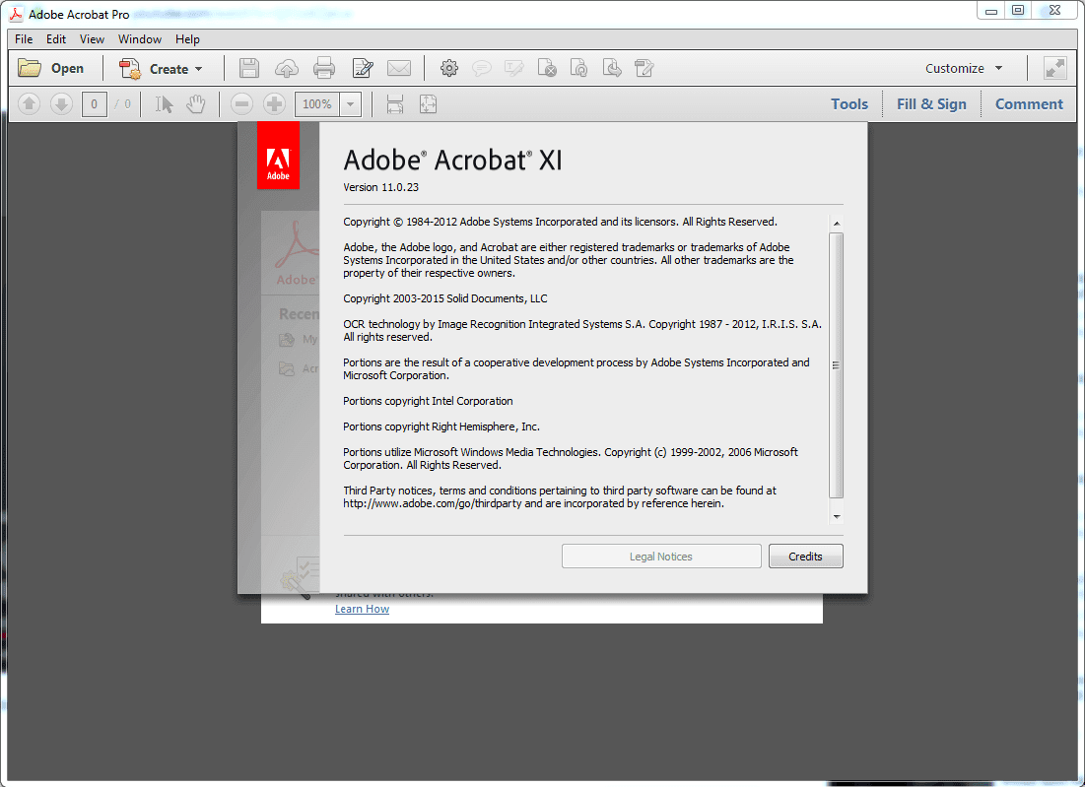Click the Version 11.0.23 text
This screenshot has height=787, width=1085.
pos(380,187)
